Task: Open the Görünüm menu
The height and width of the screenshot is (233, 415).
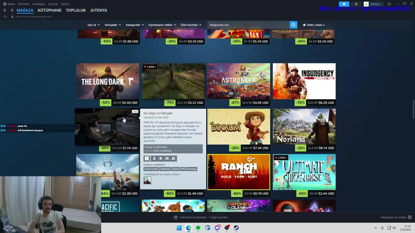Action: (24, 4)
